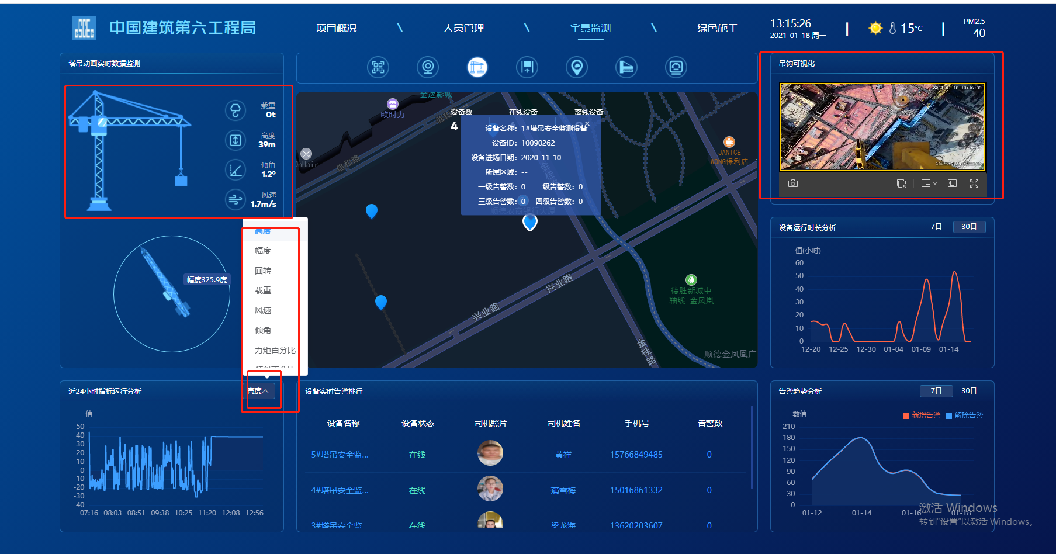Open the helmet location pin icon
The height and width of the screenshot is (554, 1056).
[x=577, y=67]
